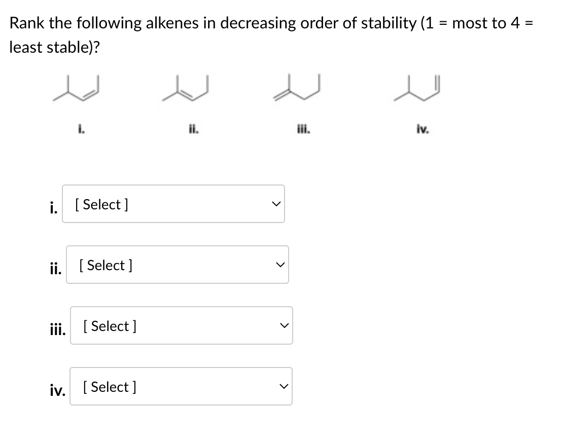
Task: Click the chevron arrow on row i dropdown
Action: (x=274, y=204)
